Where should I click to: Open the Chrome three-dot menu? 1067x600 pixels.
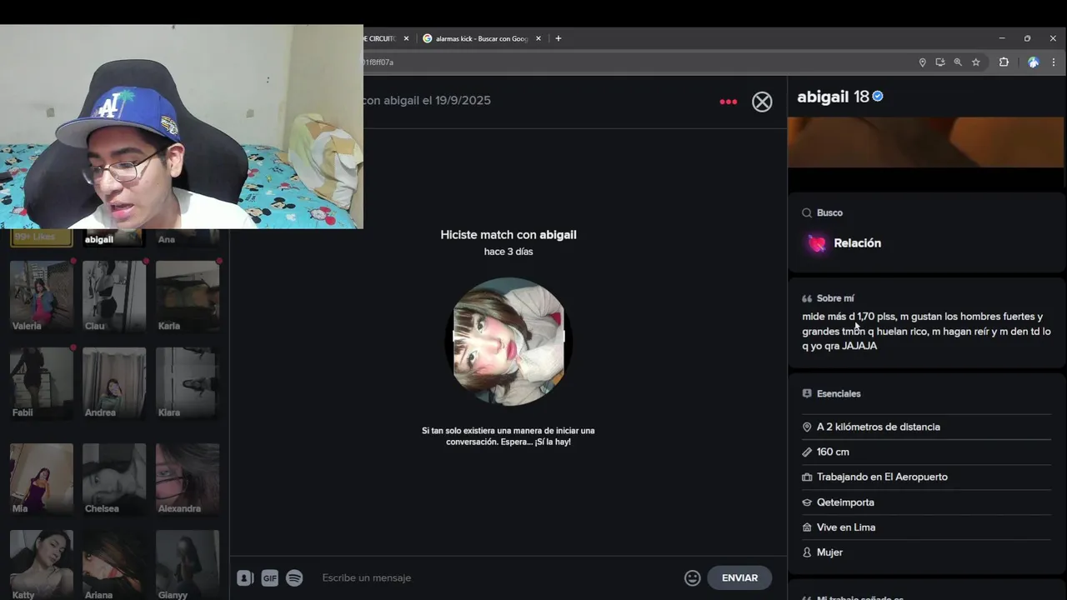click(x=1054, y=62)
